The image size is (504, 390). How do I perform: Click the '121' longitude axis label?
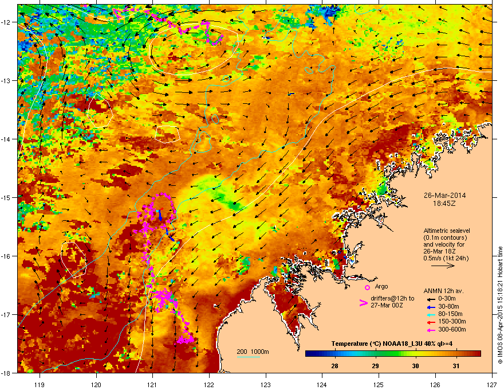coord(152,385)
